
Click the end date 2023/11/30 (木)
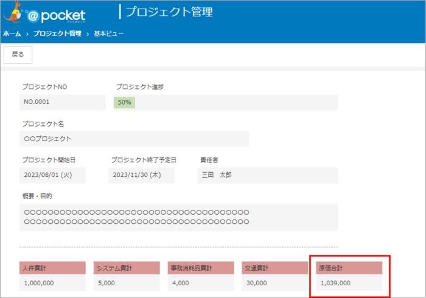tap(141, 175)
